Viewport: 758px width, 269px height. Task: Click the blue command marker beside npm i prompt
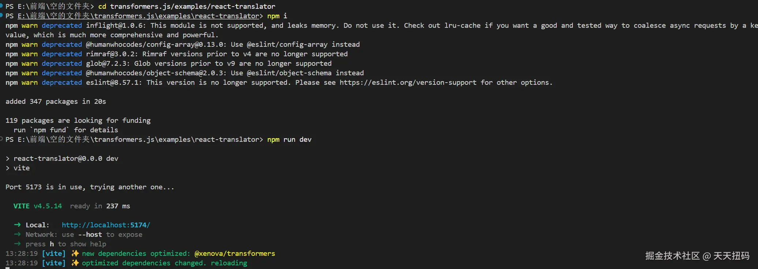(x=1, y=15)
